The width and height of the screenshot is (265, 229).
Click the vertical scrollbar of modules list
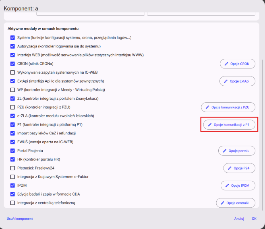(x=262, y=135)
